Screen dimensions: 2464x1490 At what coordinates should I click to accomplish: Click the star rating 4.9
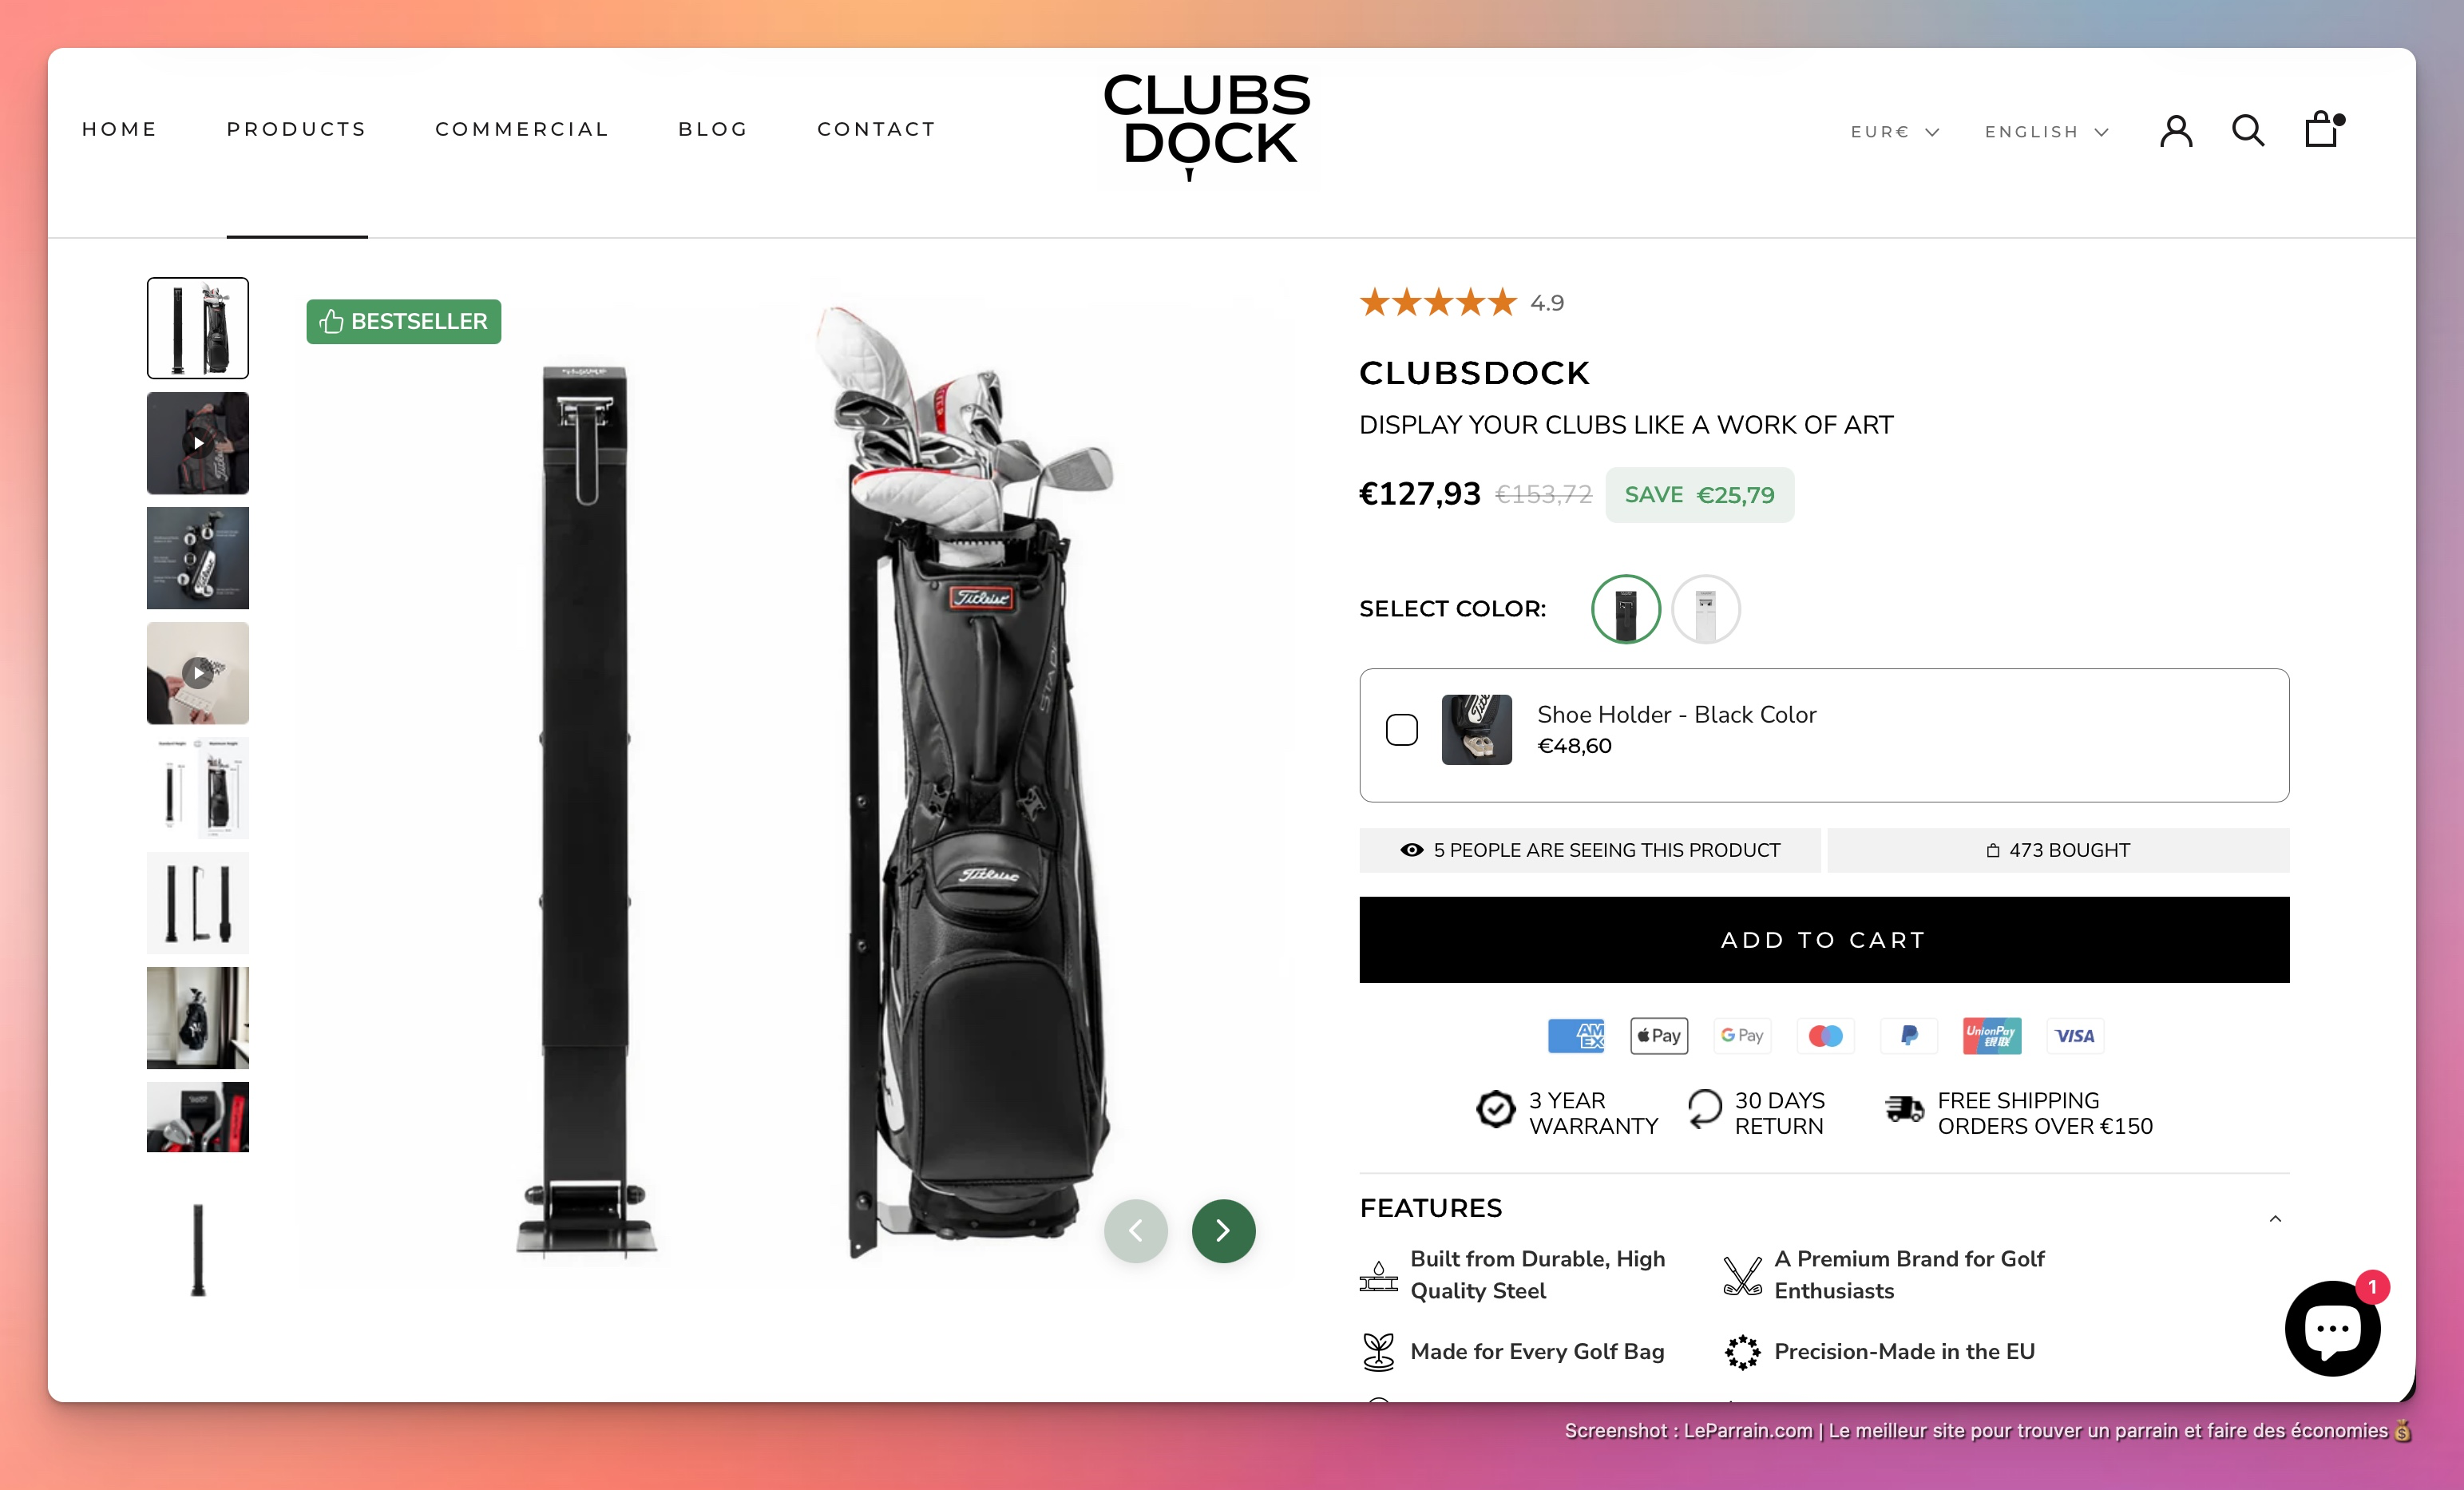coord(1462,302)
